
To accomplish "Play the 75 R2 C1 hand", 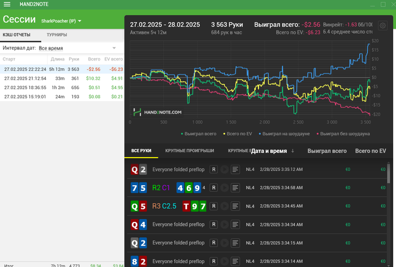I will click(224, 188).
